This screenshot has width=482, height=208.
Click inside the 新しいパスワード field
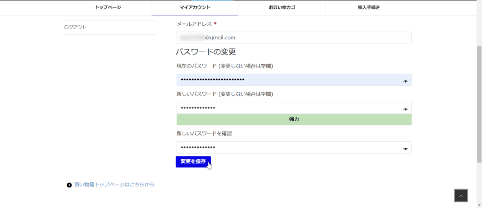pos(287,108)
